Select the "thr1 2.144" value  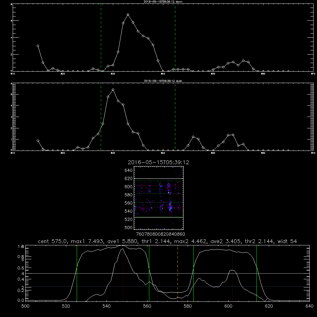(156, 241)
